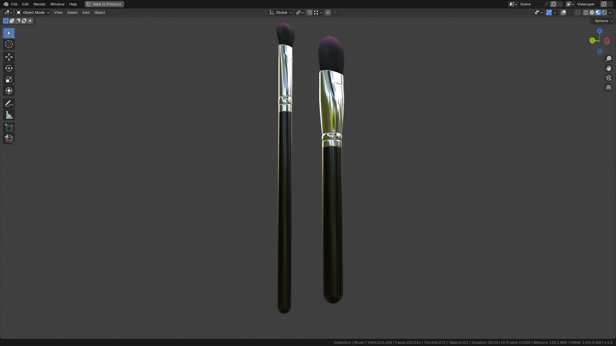
Task: Open the pivot point dropdown
Action: pos(300,12)
